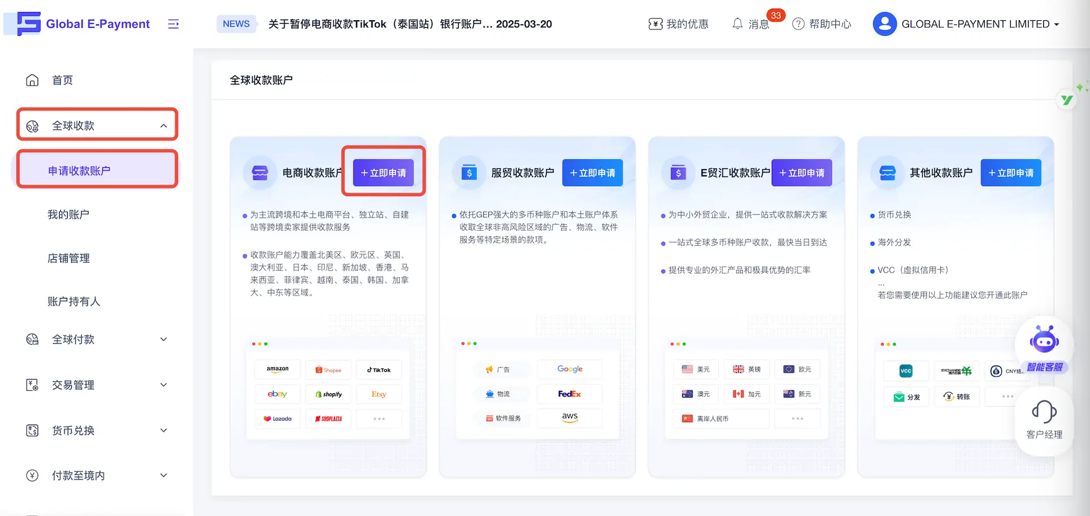
Task: Click the 全球收款账户 page heading
Action: pos(261,80)
